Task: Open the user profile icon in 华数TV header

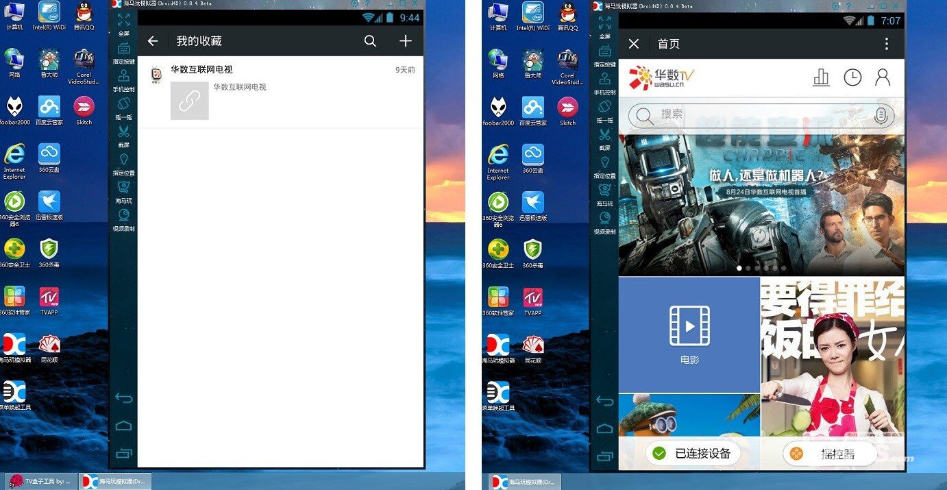Action: 883,77
